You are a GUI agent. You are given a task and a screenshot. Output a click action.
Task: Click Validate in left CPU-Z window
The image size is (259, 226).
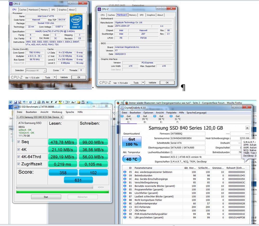click(64, 77)
